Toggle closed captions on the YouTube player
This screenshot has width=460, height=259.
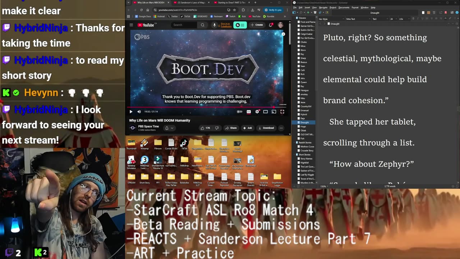coord(249,112)
